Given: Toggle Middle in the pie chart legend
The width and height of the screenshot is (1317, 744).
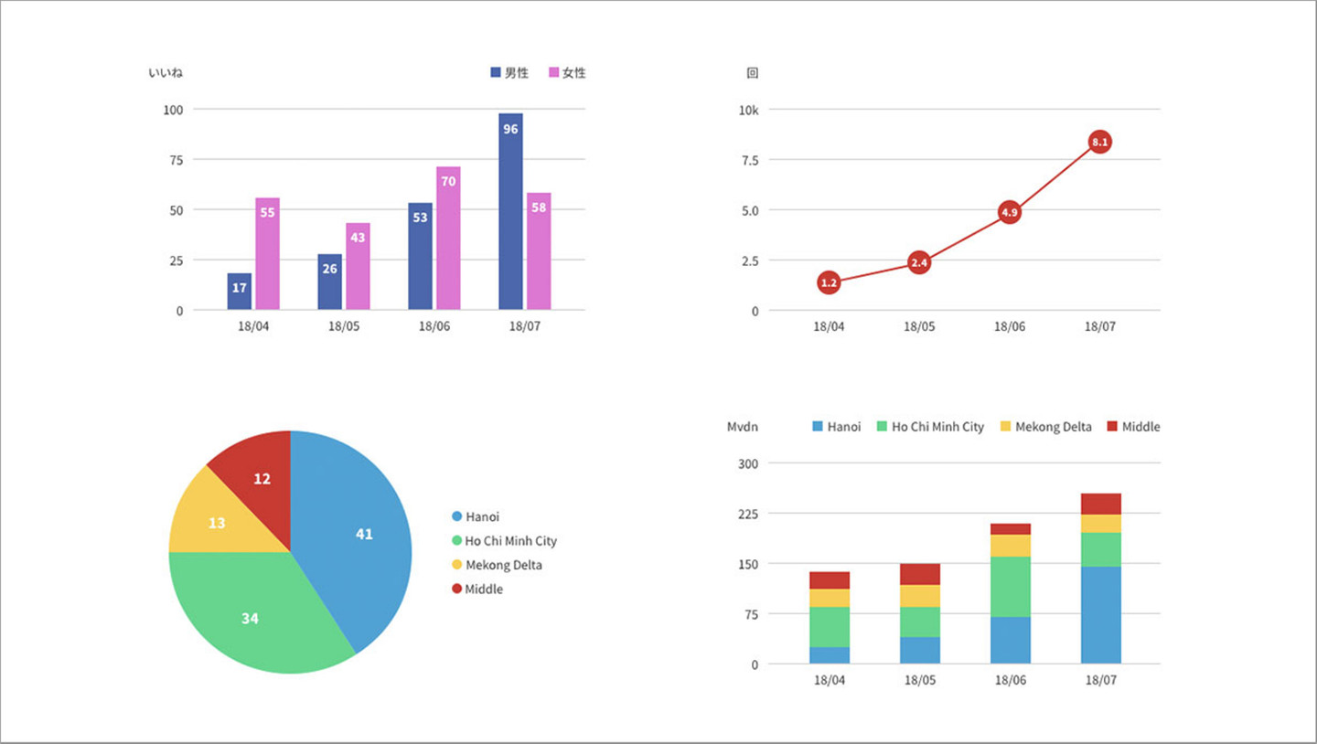Looking at the screenshot, I should (x=483, y=589).
